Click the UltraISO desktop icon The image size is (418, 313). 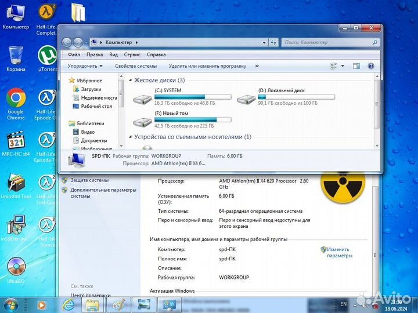pyautogui.click(x=16, y=266)
